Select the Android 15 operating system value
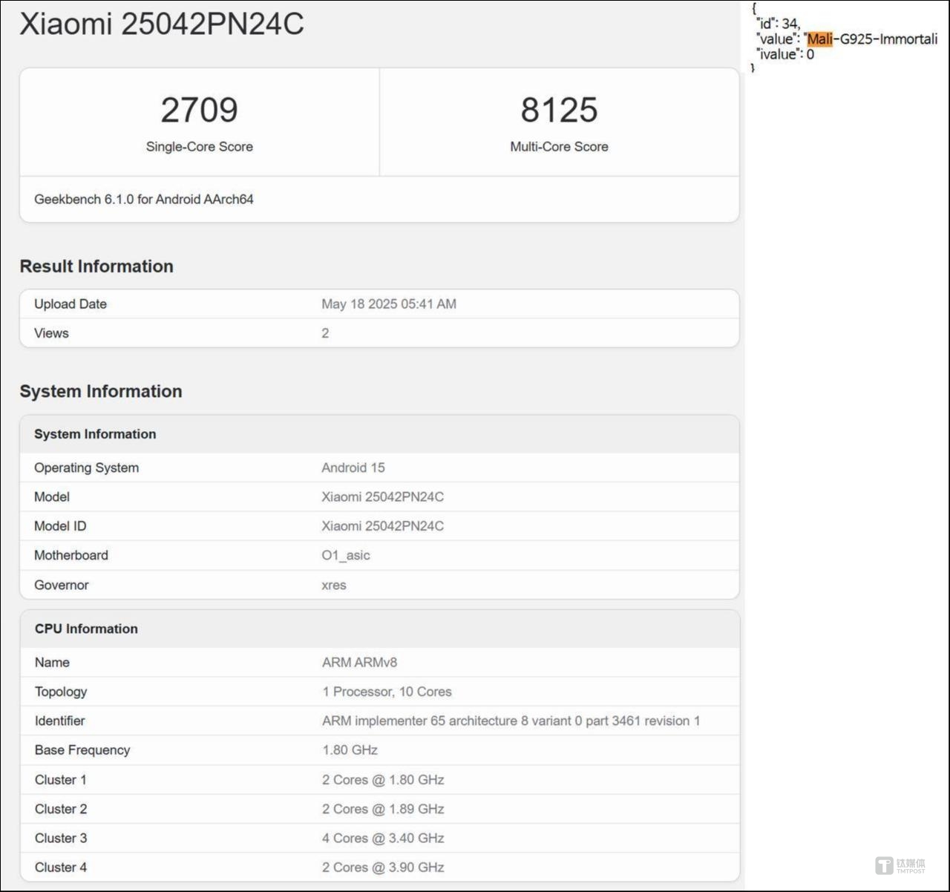The height and width of the screenshot is (892, 950). click(x=353, y=468)
